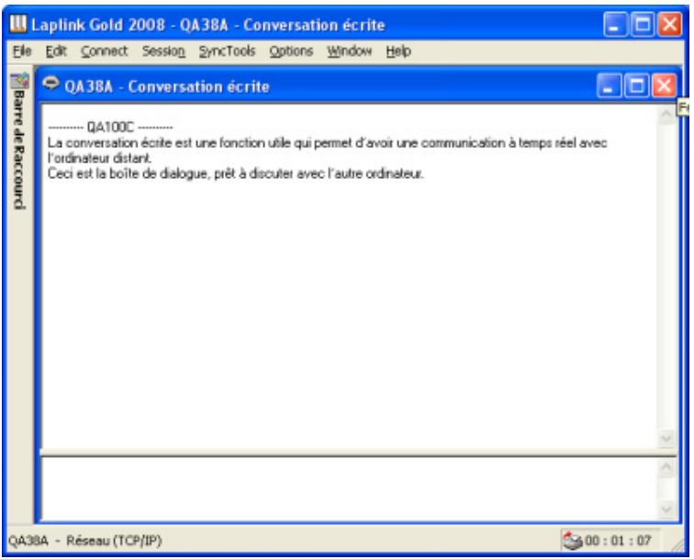Click 'QA38A - Réseau (TCP/IP)' in status bar

(85, 541)
